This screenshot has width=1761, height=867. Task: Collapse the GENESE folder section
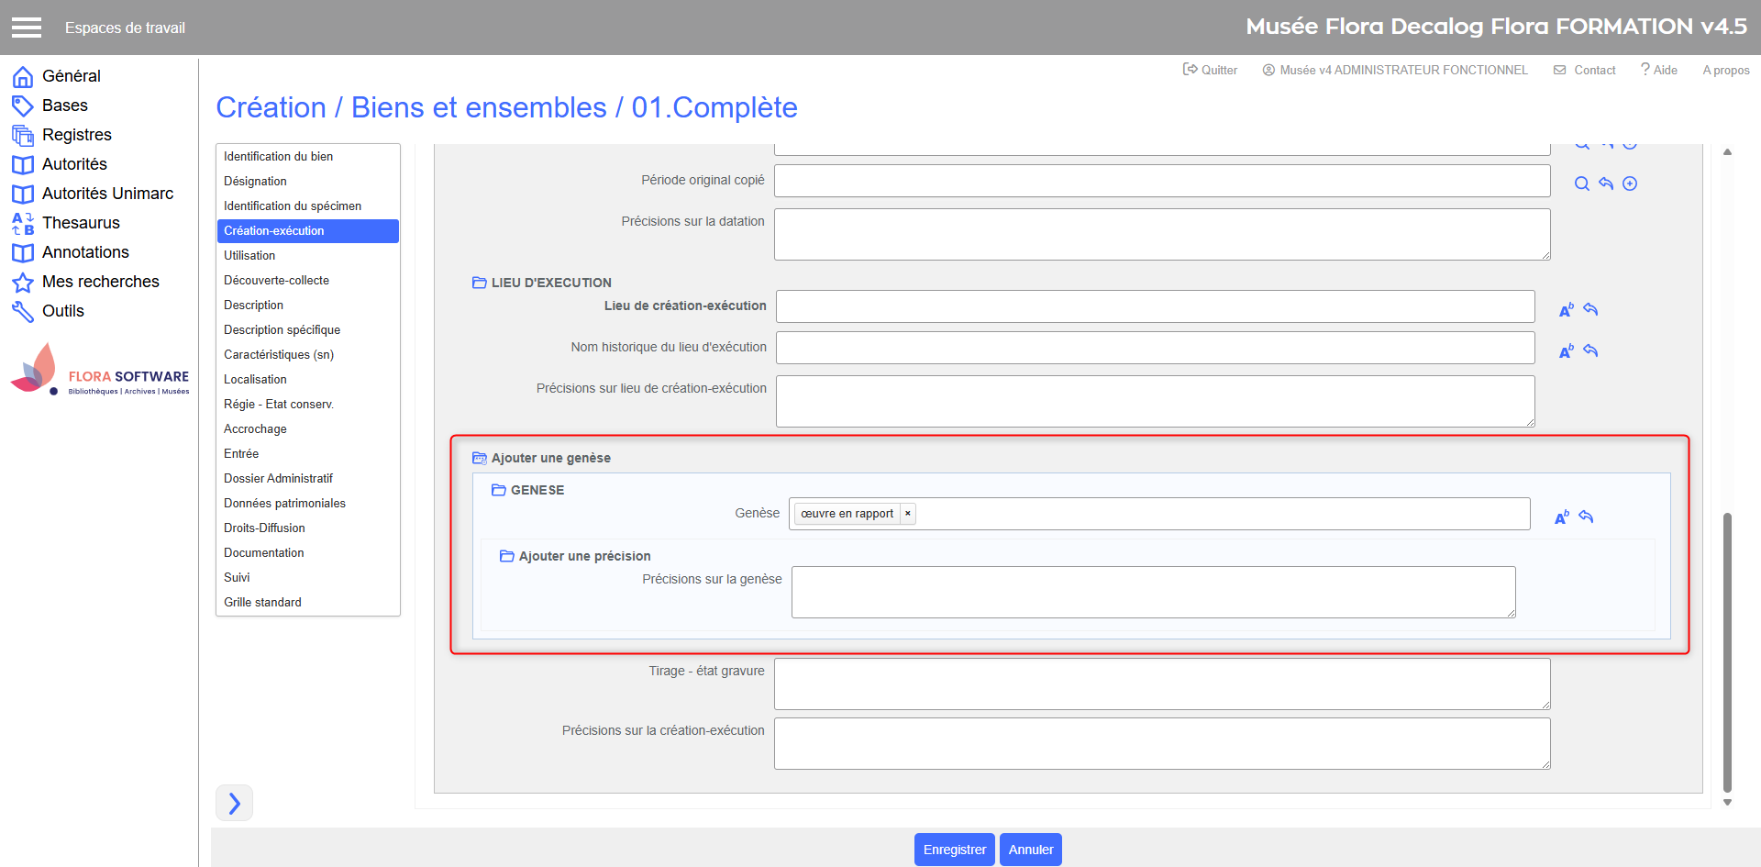pos(499,490)
